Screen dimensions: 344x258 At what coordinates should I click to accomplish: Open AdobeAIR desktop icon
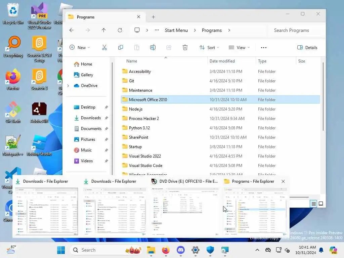[39, 112]
